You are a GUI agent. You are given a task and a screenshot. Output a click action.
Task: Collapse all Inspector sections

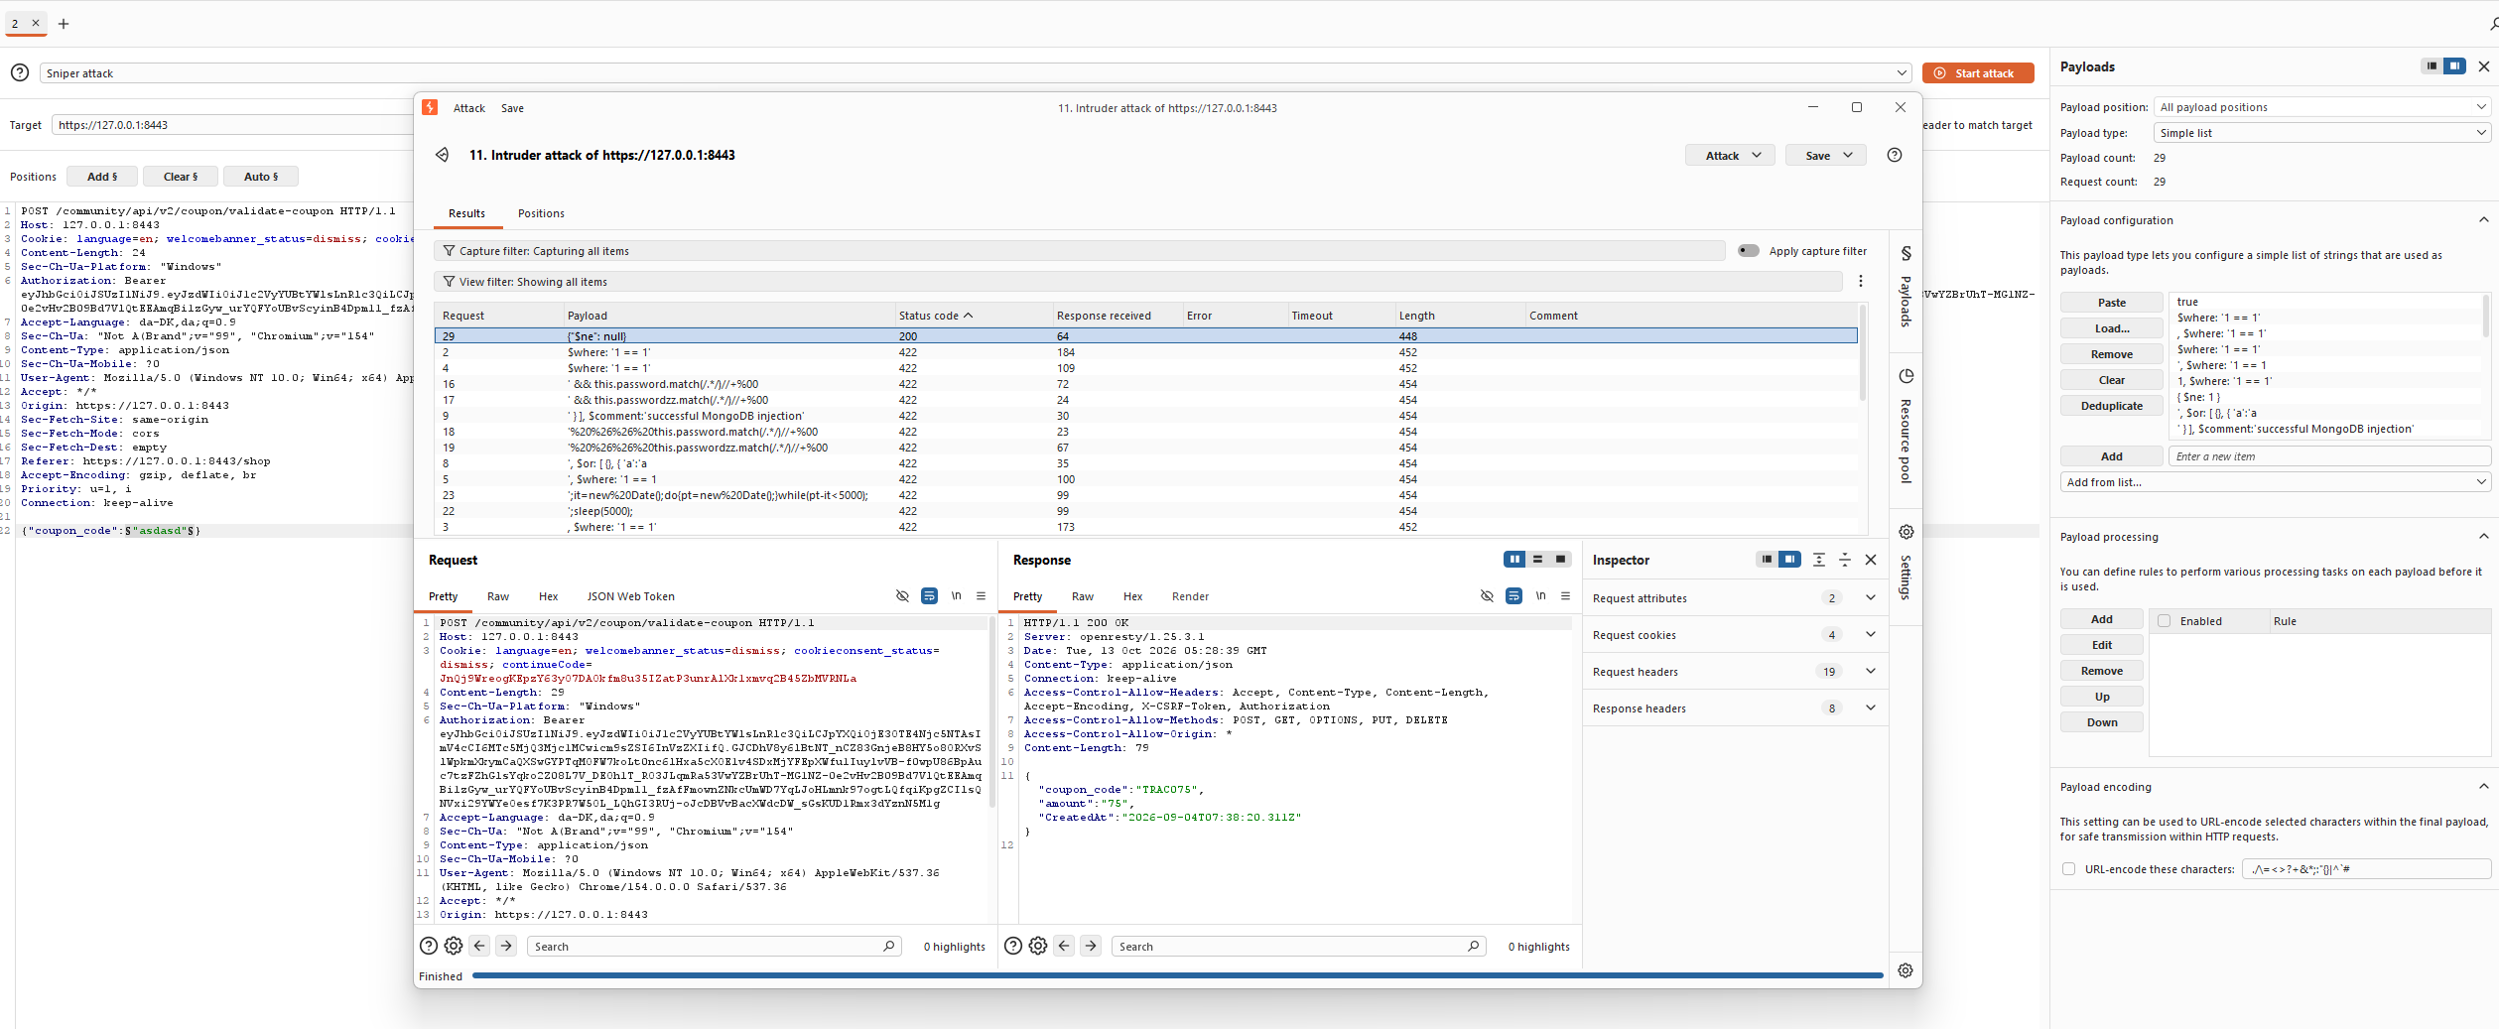click(1844, 560)
